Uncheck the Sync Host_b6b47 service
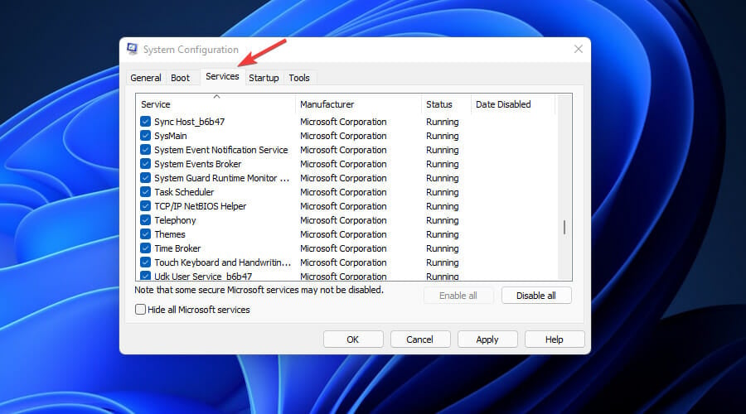 click(146, 122)
